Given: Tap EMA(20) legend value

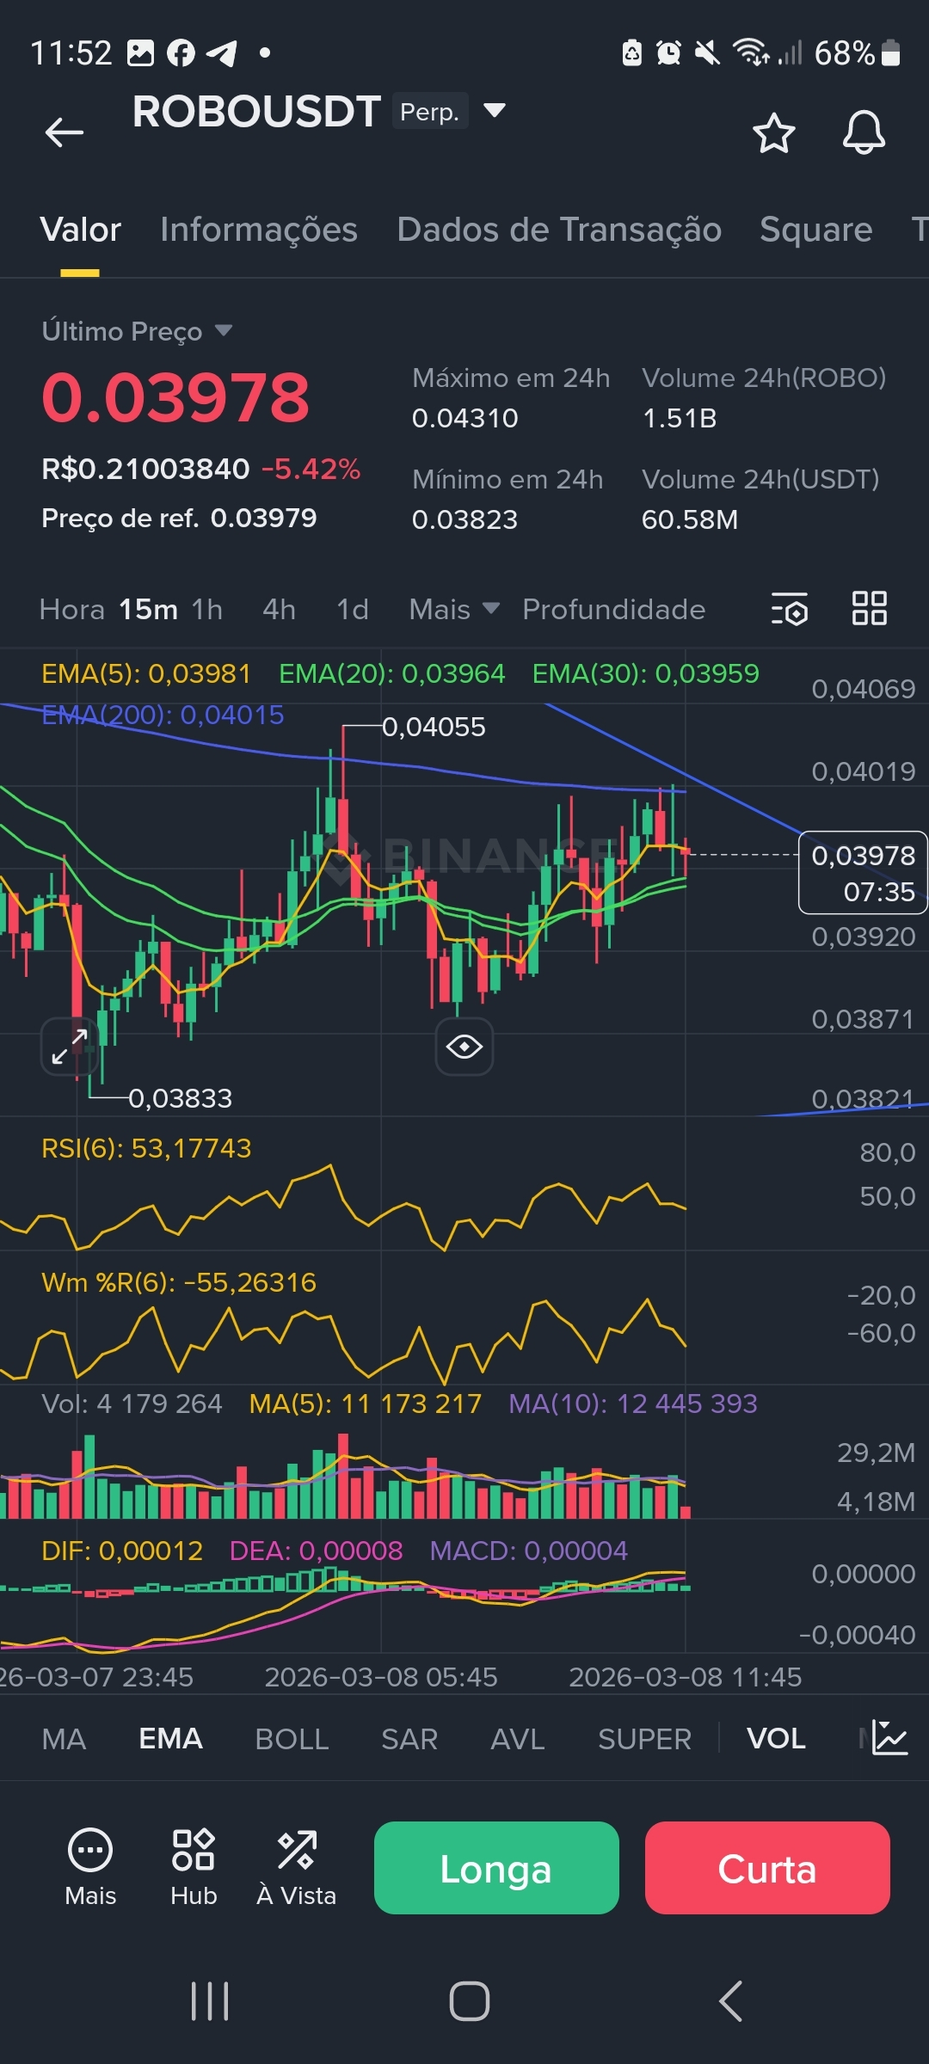Looking at the screenshot, I should click(391, 673).
